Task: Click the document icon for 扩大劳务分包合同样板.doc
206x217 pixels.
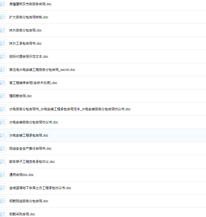Action: click(3, 17)
